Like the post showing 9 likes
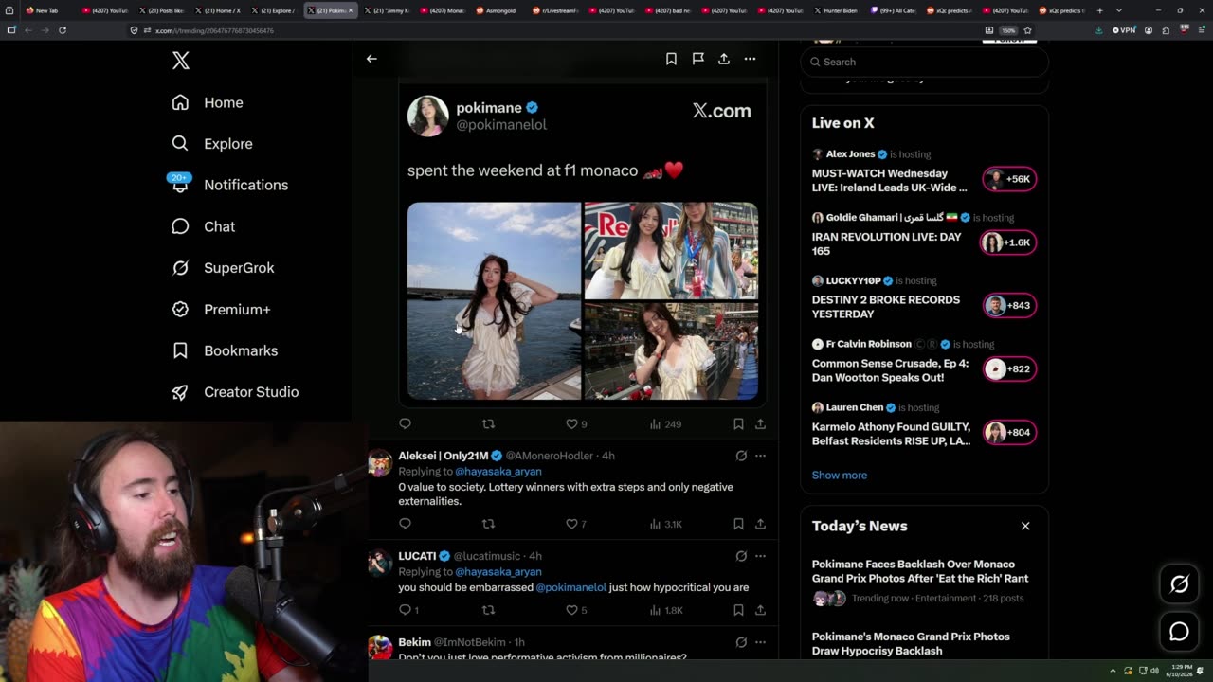 coord(576,424)
